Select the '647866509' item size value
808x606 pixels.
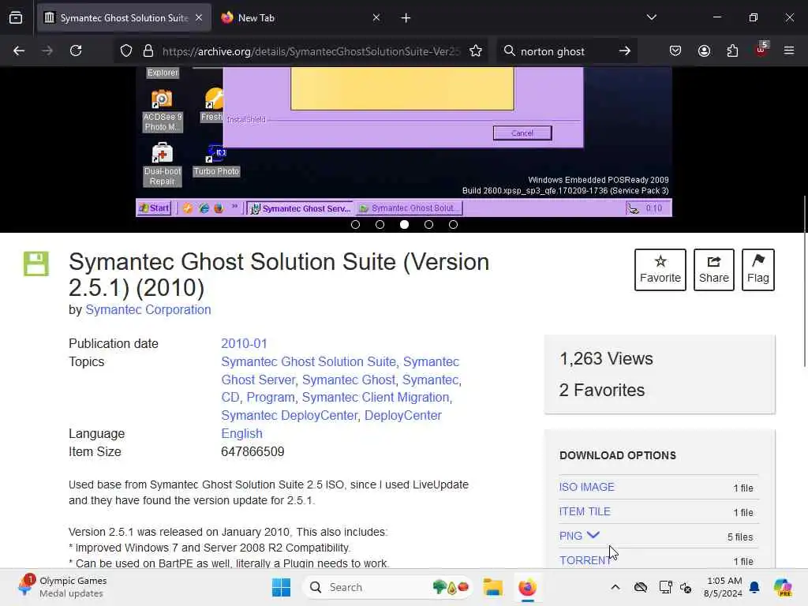pos(252,451)
